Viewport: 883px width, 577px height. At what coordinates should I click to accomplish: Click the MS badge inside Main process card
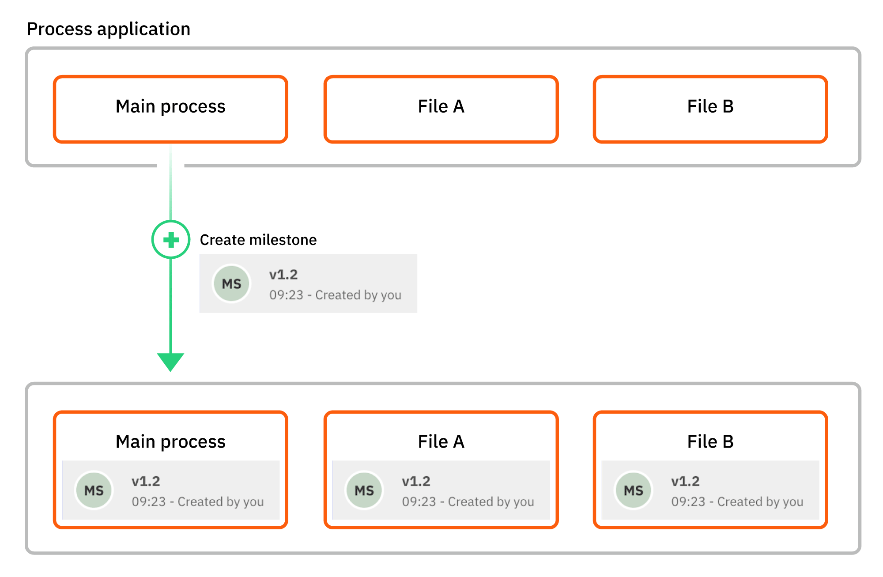pos(93,490)
